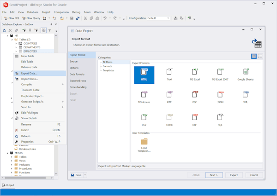Select the SQL export format
Image resolution: width=277 pixels, height=196 pixels.
coord(220,121)
